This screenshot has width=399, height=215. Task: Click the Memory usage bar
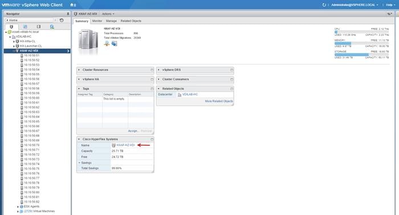point(361,43)
